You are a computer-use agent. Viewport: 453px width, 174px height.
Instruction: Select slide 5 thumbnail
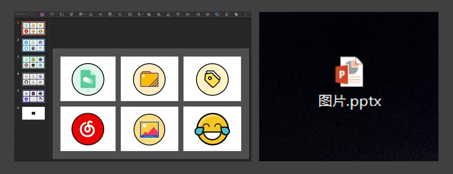point(33,96)
